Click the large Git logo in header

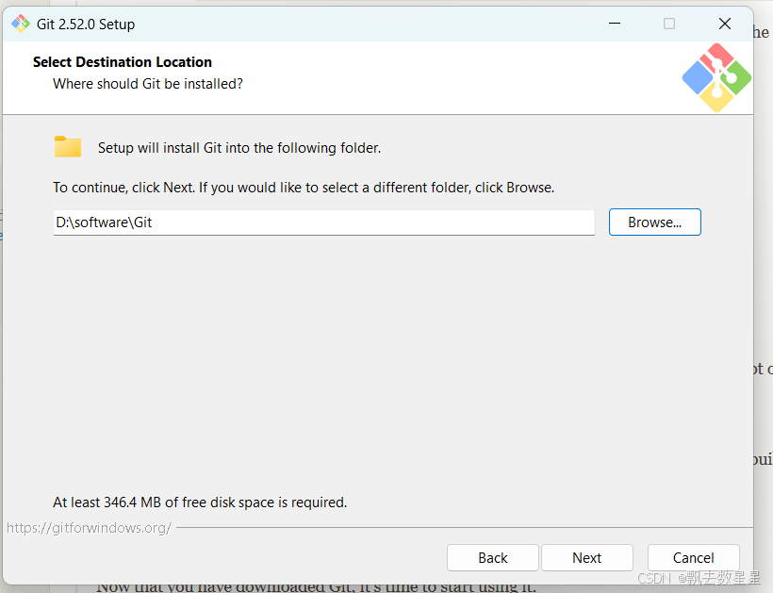click(x=716, y=78)
